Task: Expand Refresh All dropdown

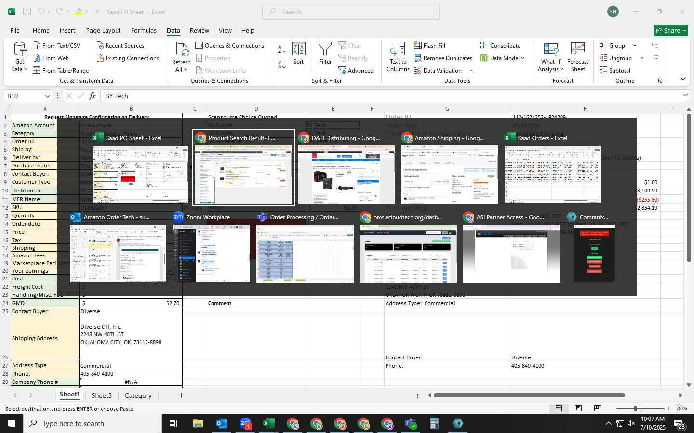Action: 185,70
